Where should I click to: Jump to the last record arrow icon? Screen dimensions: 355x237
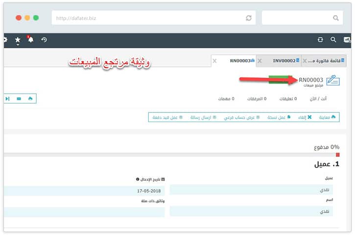pyautogui.click(x=7, y=98)
